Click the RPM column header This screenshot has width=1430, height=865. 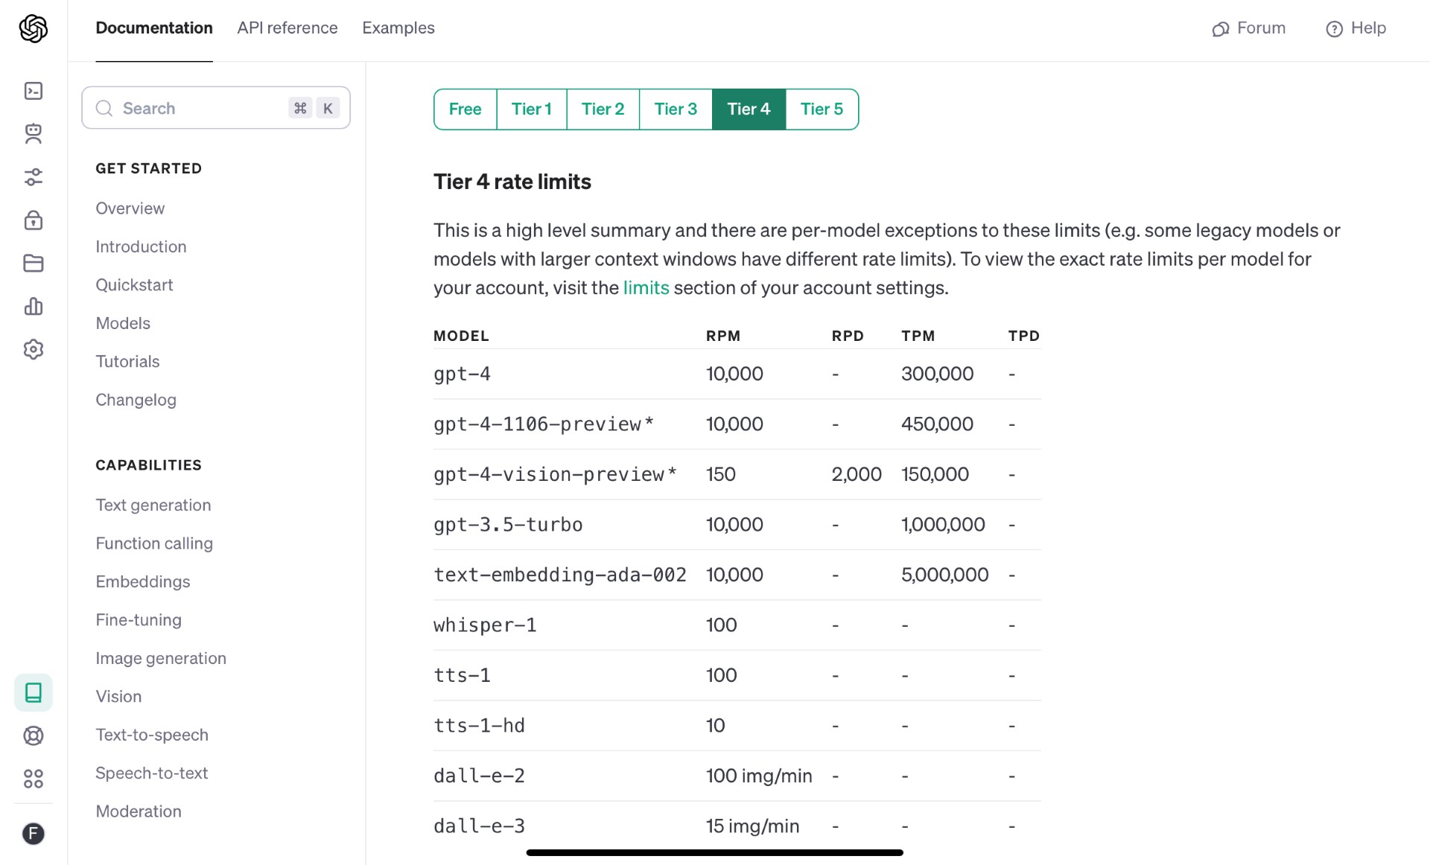723,336
